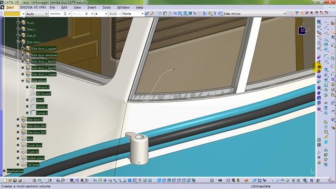The width and height of the screenshot is (336, 189).
Task: Select the Rotate view icon
Action: tap(110, 181)
